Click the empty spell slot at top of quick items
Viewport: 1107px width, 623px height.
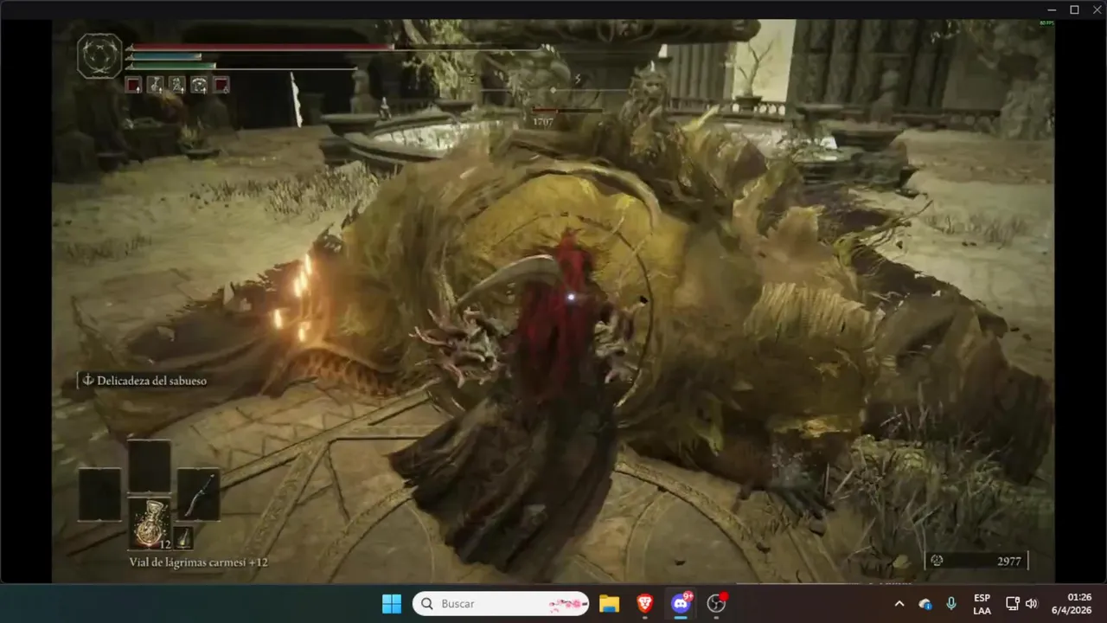(x=150, y=466)
